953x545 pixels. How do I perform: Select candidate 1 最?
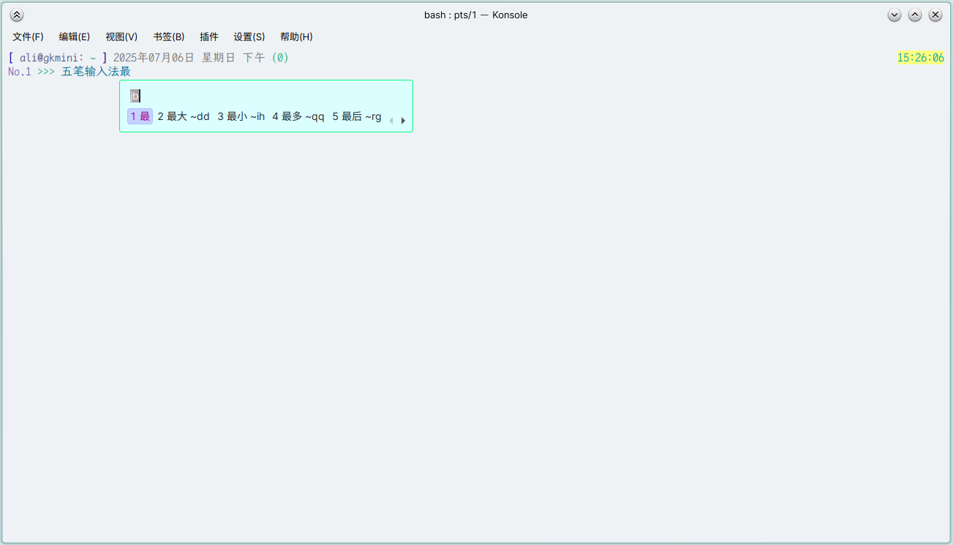tap(140, 116)
